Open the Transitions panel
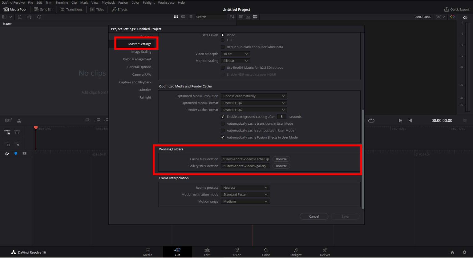The height and width of the screenshot is (258, 473). click(x=71, y=9)
